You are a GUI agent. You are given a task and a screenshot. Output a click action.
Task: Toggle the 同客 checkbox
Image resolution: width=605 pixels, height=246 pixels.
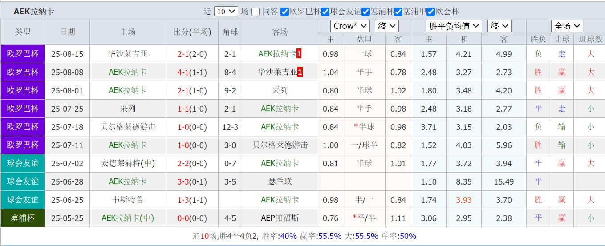click(x=255, y=12)
